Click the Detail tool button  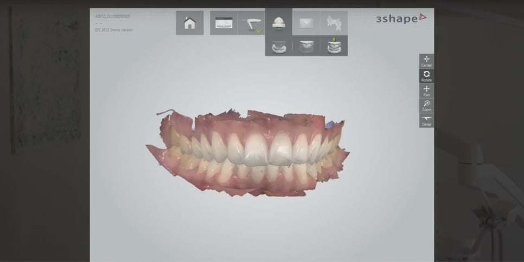426,120
